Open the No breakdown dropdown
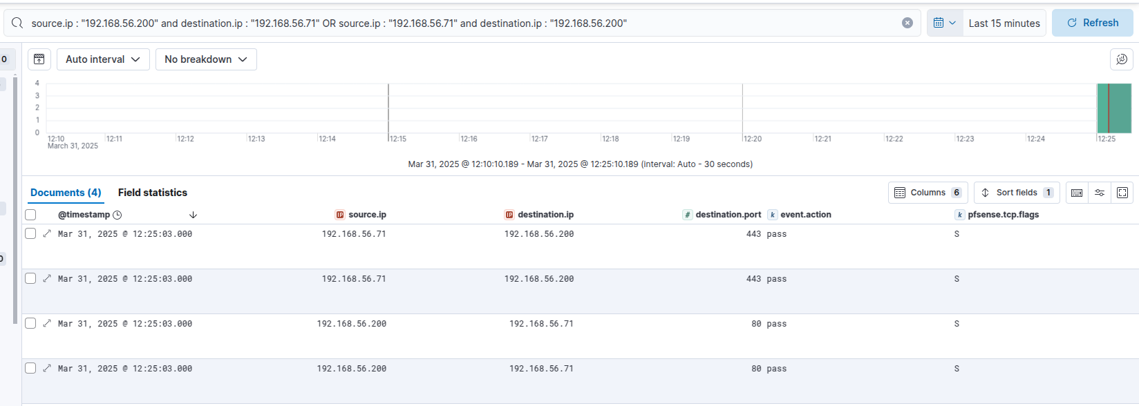Image resolution: width=1139 pixels, height=406 pixels. coord(206,59)
